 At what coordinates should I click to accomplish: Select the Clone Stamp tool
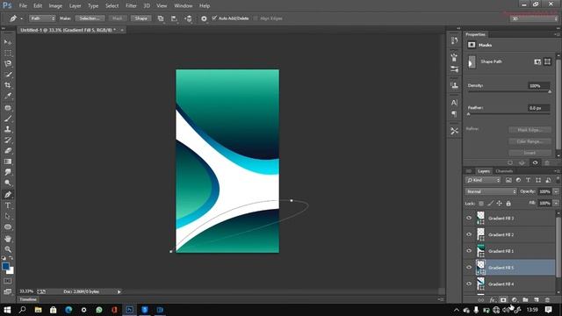pos(8,129)
